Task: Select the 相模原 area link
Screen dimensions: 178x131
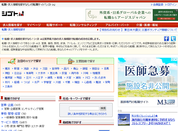Action: pyautogui.click(x=96, y=73)
